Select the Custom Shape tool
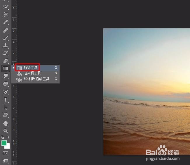The width and height of the screenshot is (190, 165). tap(6, 115)
